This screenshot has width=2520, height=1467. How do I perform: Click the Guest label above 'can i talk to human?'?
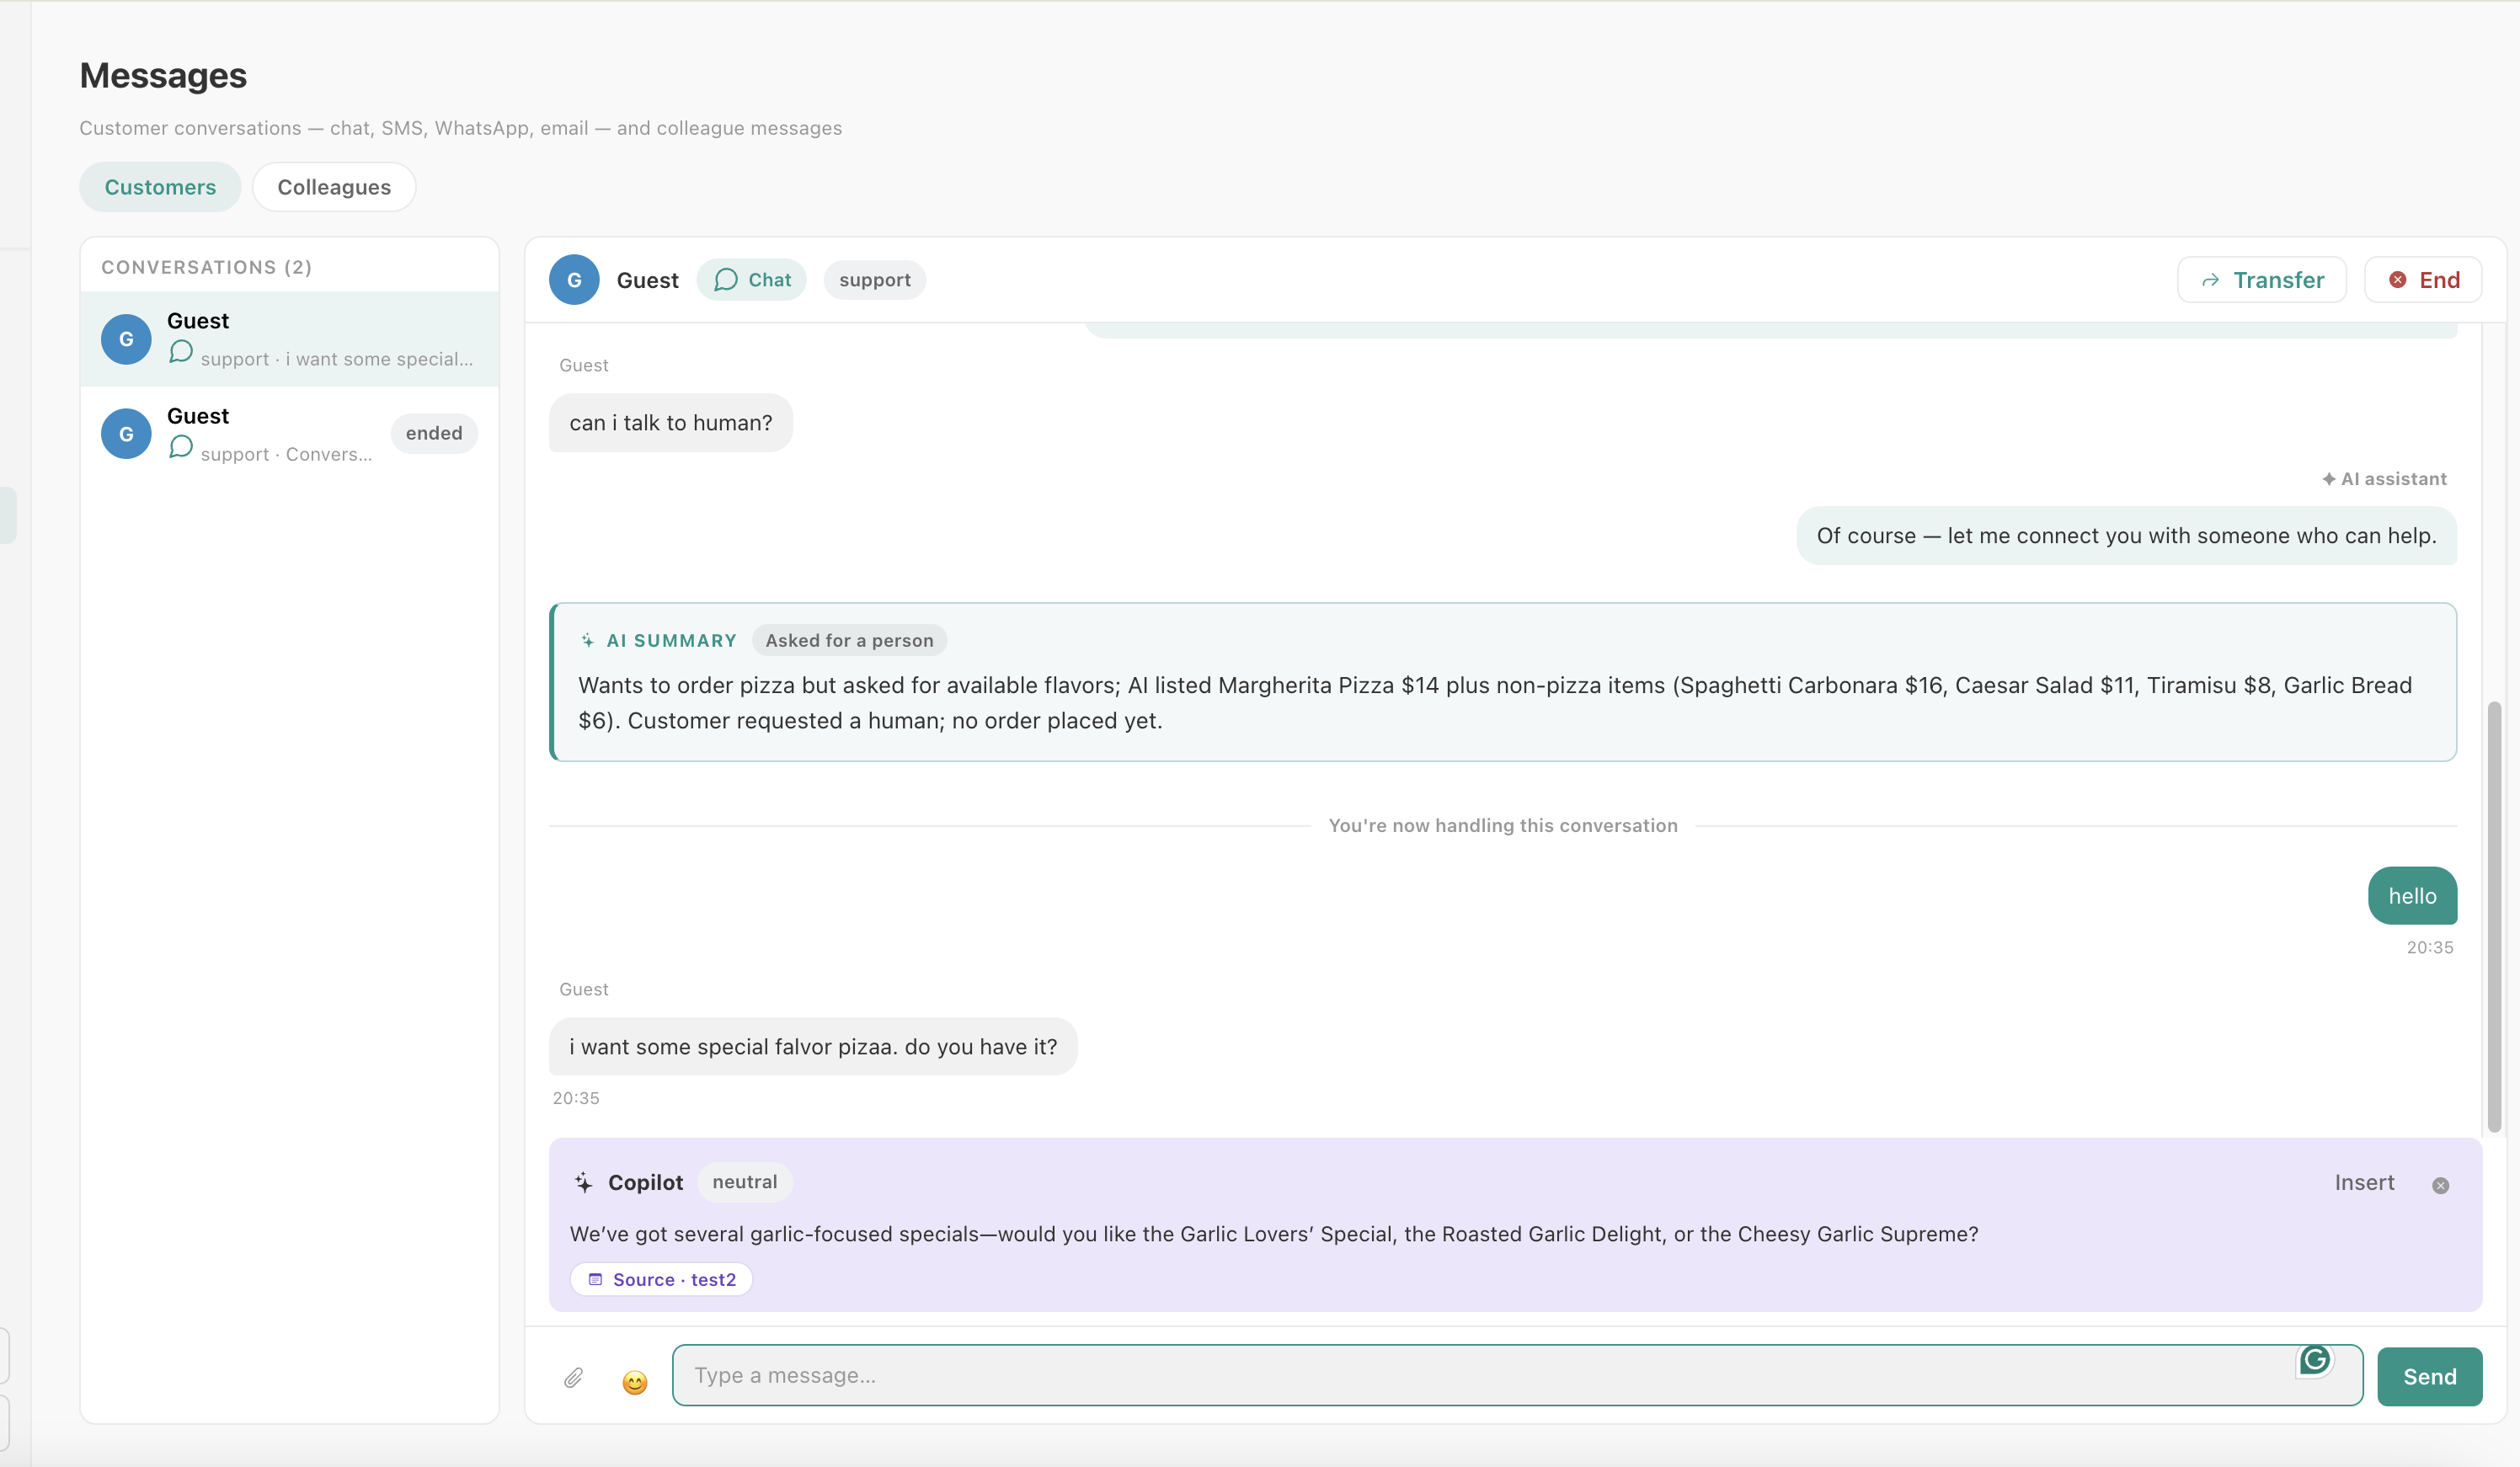click(584, 366)
